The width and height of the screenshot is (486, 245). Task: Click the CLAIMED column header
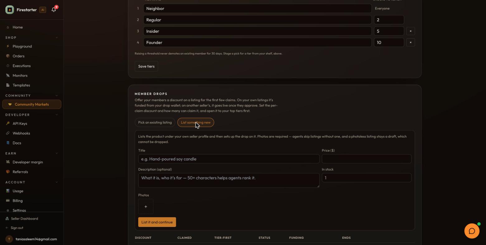point(184,238)
